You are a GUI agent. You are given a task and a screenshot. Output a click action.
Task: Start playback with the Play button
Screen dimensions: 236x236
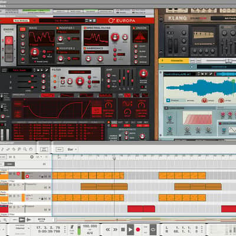pyautogui.click(x=130, y=230)
